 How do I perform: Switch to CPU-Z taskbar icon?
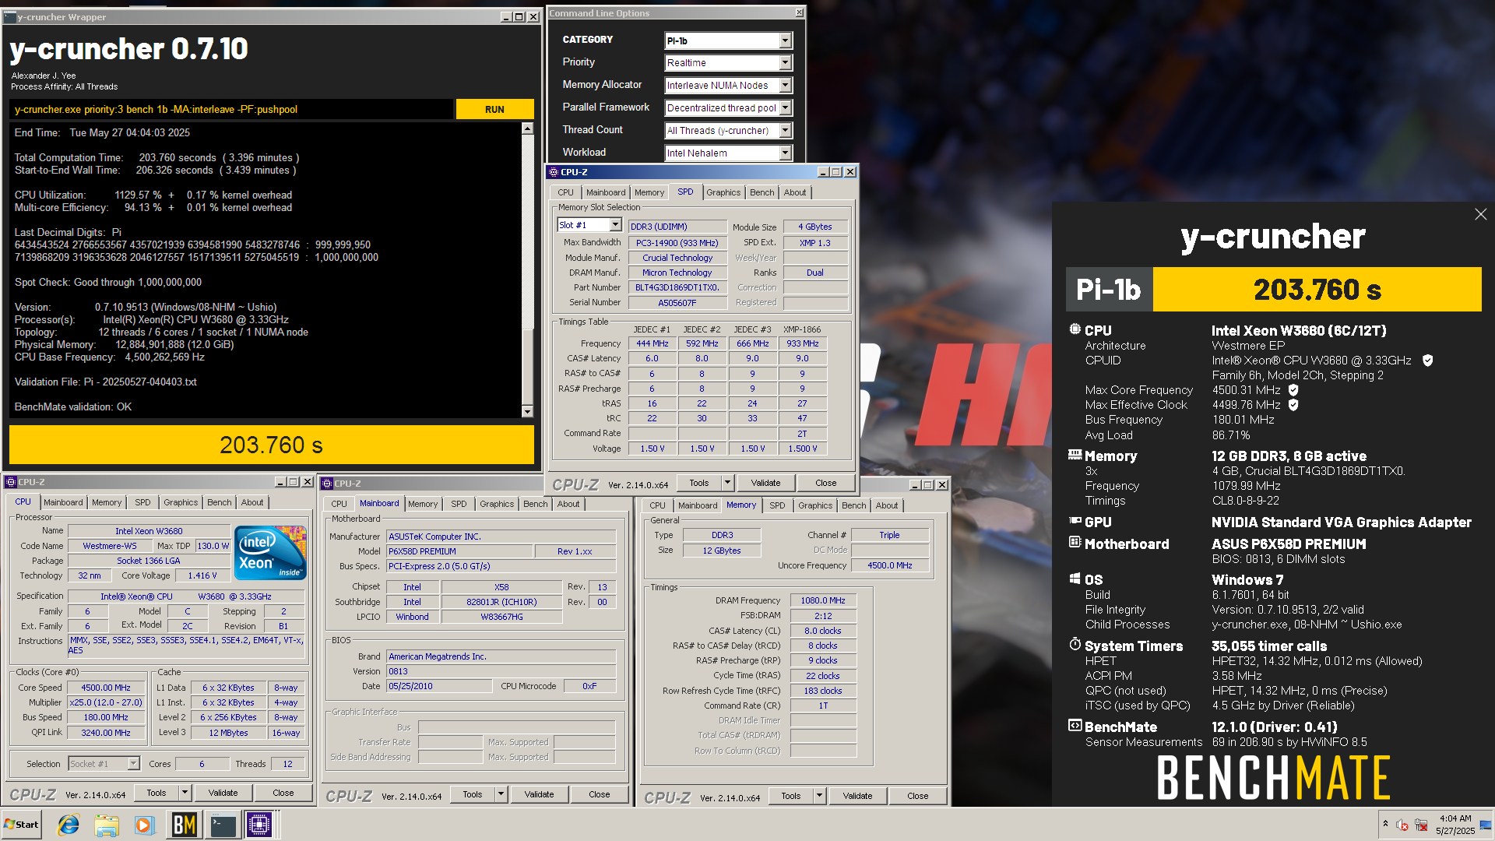point(260,825)
